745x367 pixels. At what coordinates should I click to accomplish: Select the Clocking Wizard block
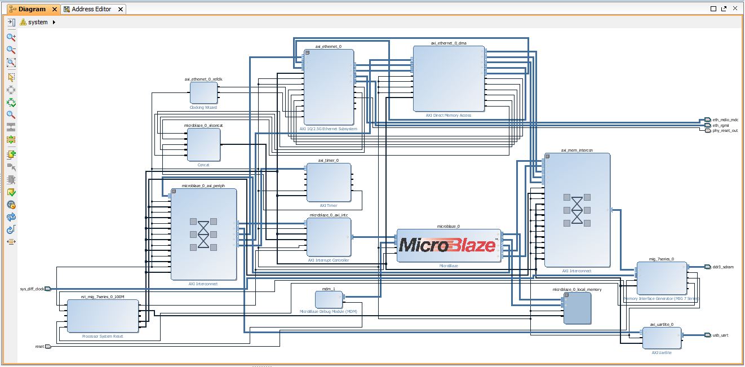pyautogui.click(x=203, y=93)
